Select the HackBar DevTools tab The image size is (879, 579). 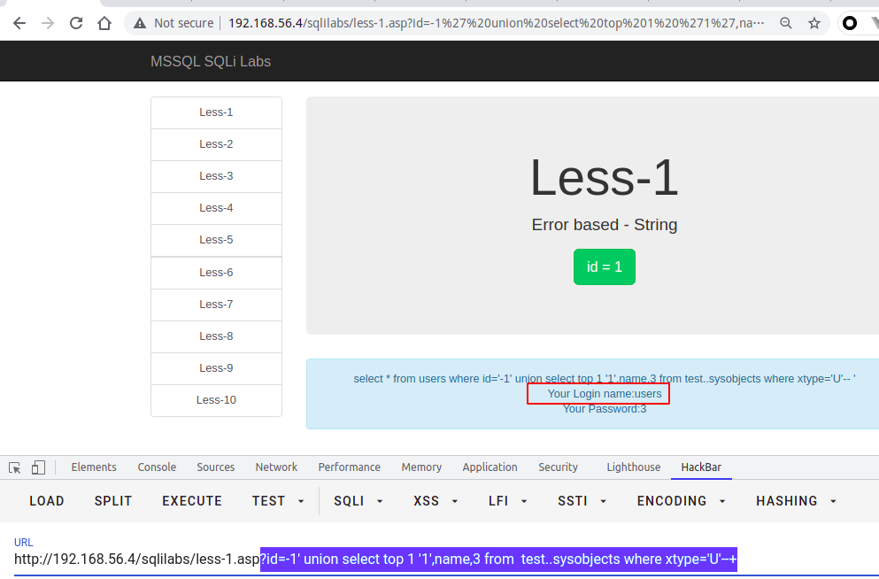click(701, 467)
